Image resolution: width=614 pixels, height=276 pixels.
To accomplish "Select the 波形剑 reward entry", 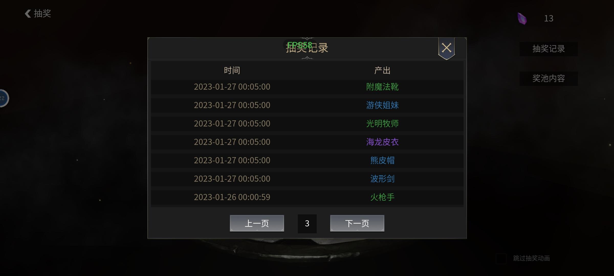I will click(x=382, y=179).
